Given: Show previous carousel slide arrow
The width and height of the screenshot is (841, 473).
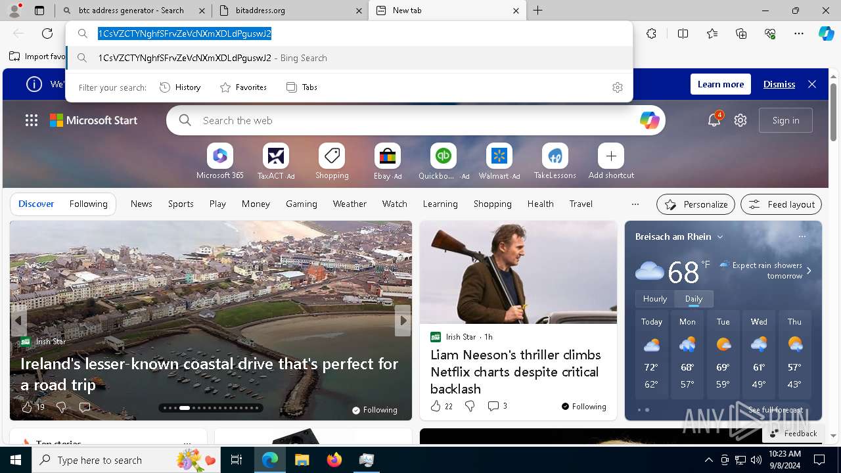Looking at the screenshot, I should click(x=18, y=321).
